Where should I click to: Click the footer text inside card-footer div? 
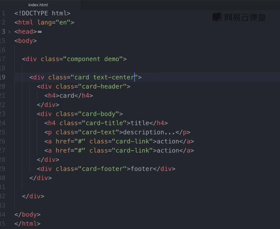coord(142,169)
